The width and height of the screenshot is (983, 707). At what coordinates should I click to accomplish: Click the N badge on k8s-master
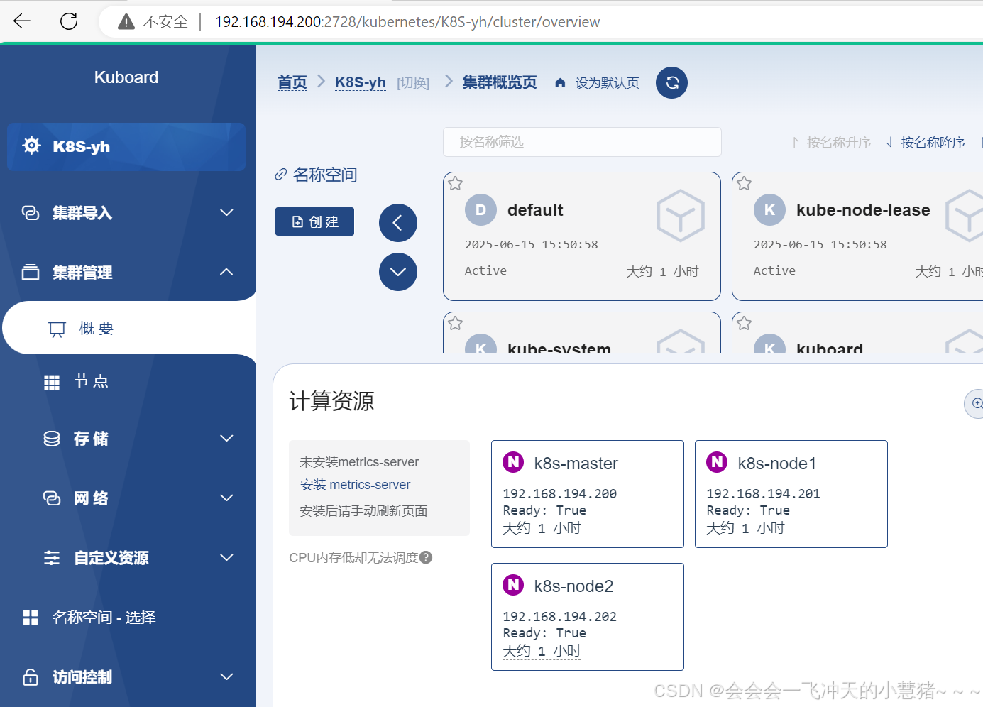tap(513, 462)
